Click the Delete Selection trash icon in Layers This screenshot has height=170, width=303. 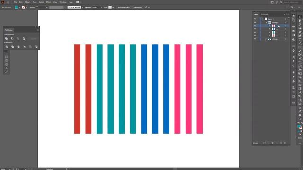click(285, 143)
